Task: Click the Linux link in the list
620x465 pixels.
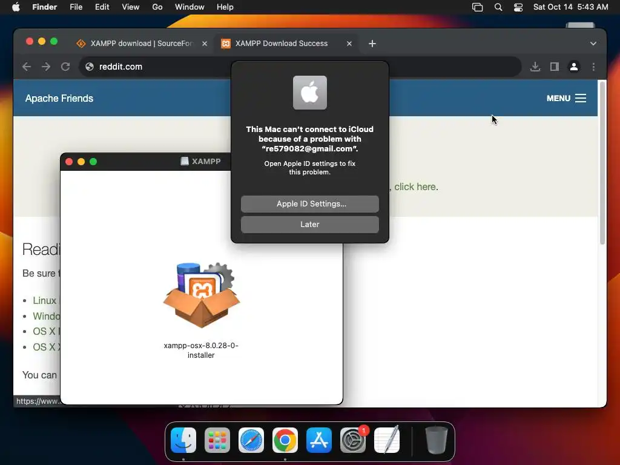Action: [x=44, y=300]
